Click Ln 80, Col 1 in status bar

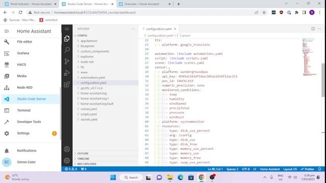215,169
